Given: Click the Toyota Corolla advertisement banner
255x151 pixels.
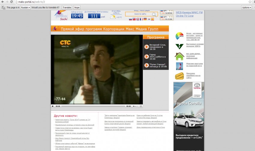Looking at the screenshot, I should pos(188,117).
